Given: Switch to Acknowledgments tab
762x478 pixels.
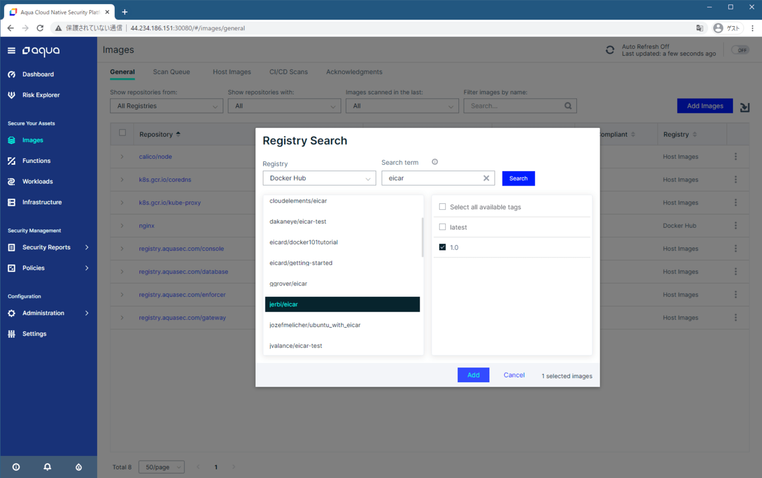Looking at the screenshot, I should click(354, 72).
